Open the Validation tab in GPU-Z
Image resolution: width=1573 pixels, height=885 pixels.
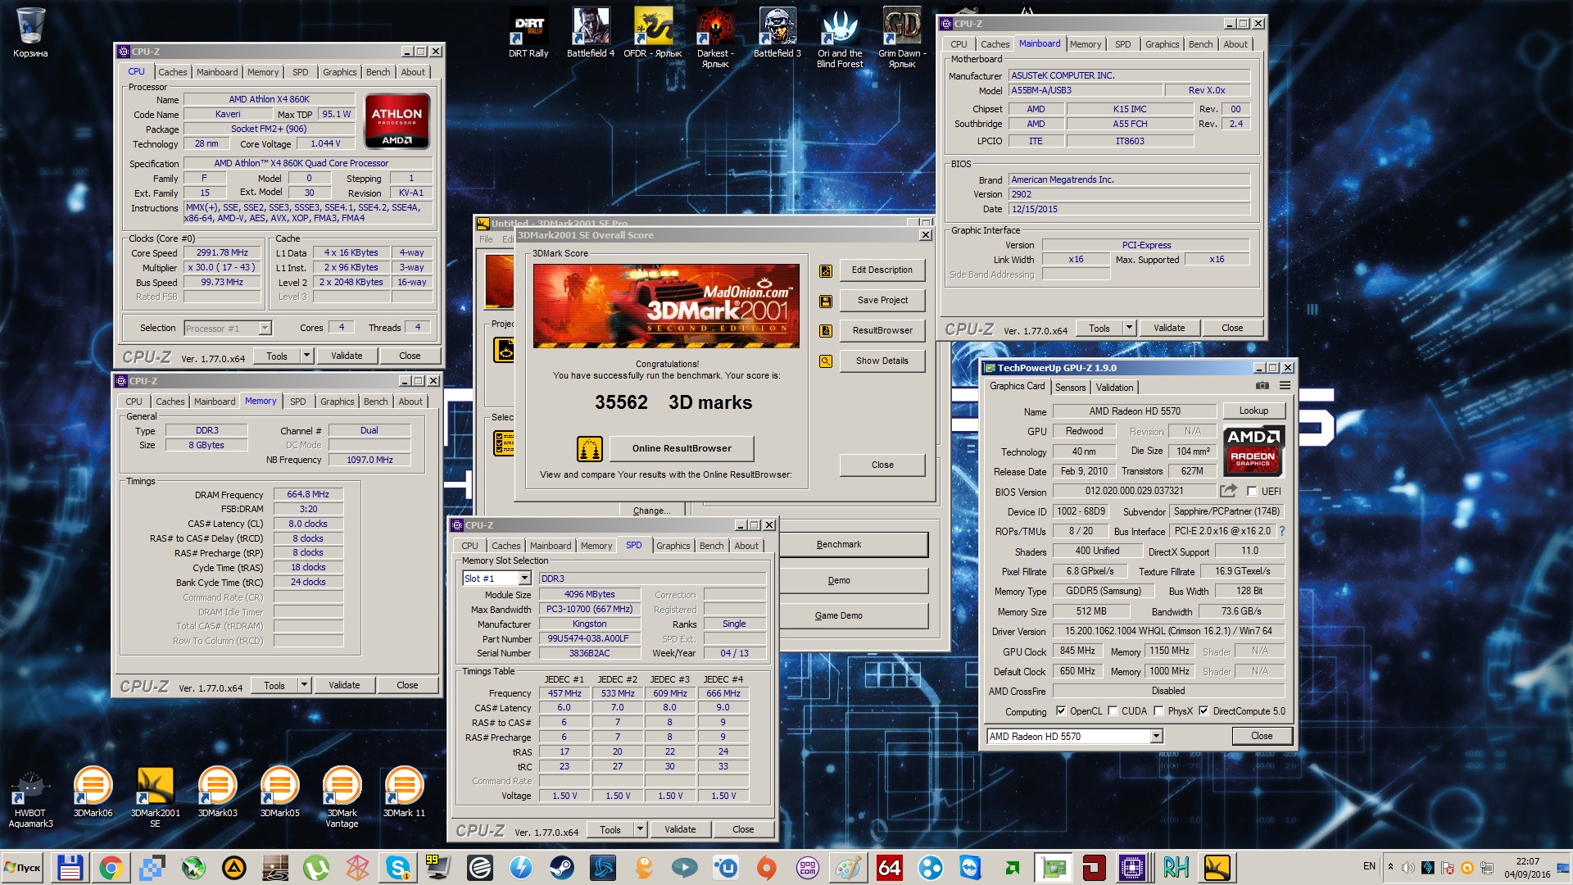click(x=1114, y=388)
